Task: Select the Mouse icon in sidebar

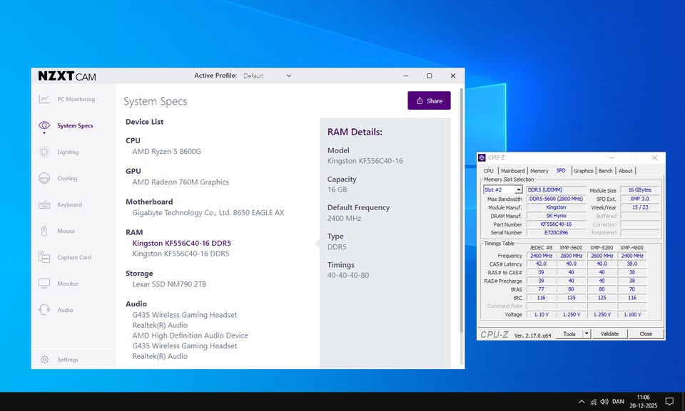Action: pos(44,231)
